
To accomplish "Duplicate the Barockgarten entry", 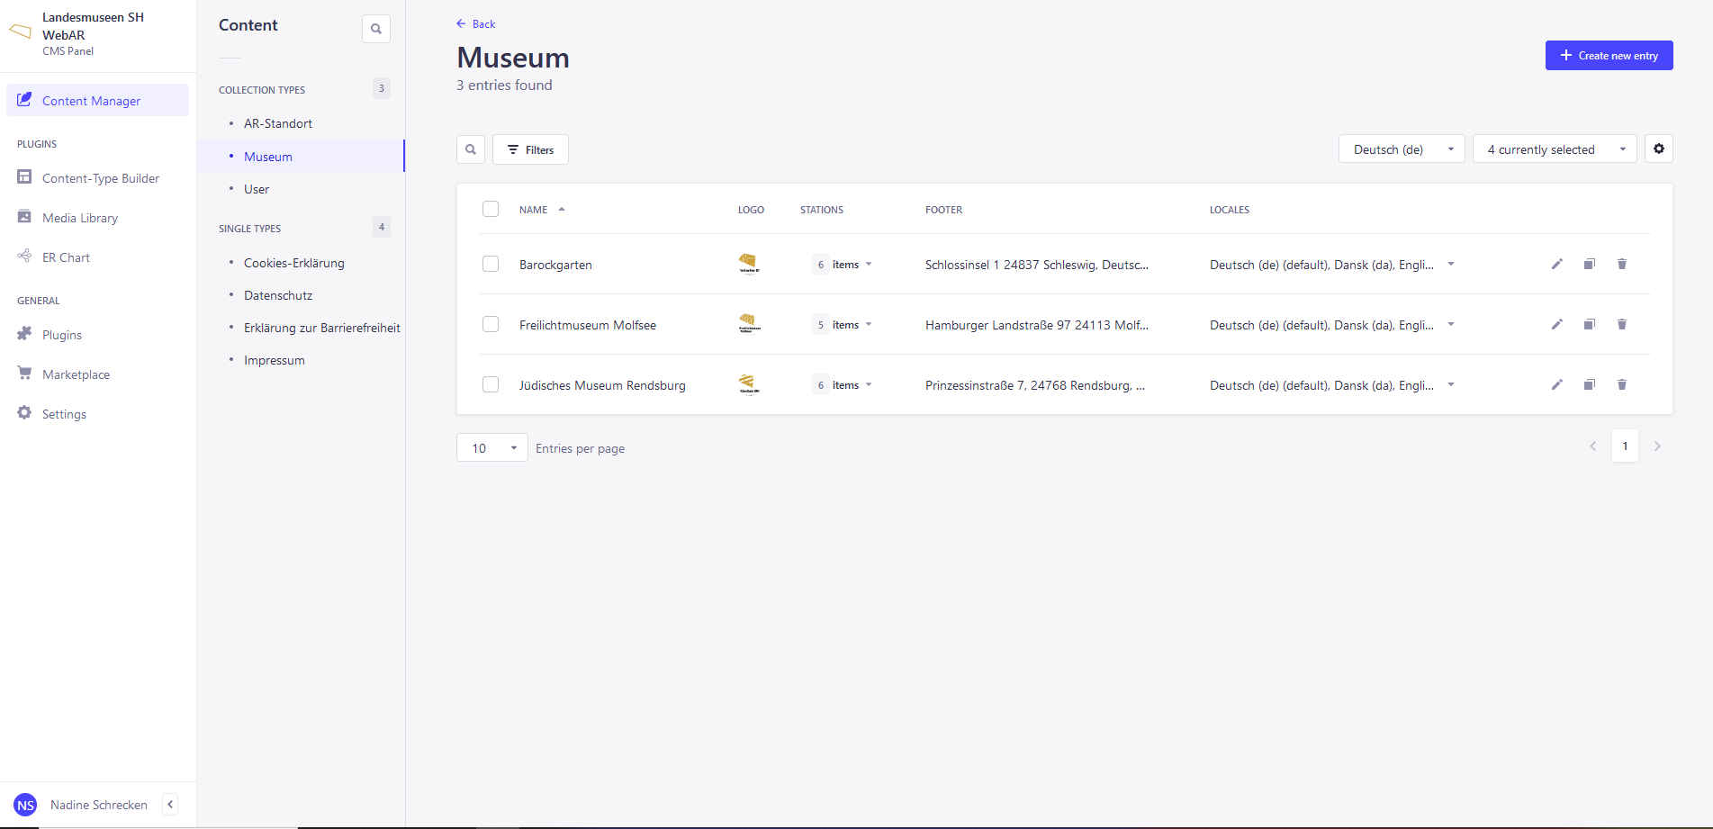I will 1590,264.
